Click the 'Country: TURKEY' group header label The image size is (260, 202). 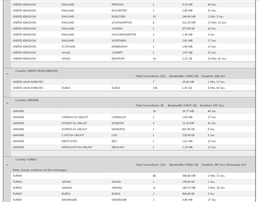[x=26, y=159]
